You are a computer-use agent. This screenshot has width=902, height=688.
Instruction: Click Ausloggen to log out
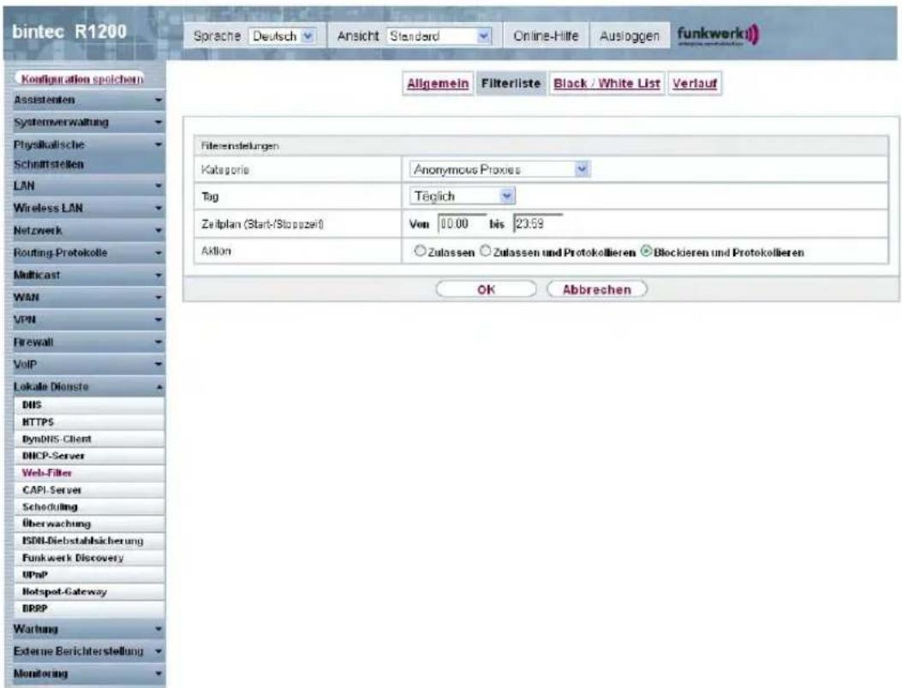click(x=630, y=36)
